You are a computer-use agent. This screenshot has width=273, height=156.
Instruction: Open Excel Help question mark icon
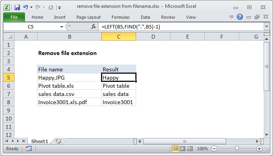(240, 17)
